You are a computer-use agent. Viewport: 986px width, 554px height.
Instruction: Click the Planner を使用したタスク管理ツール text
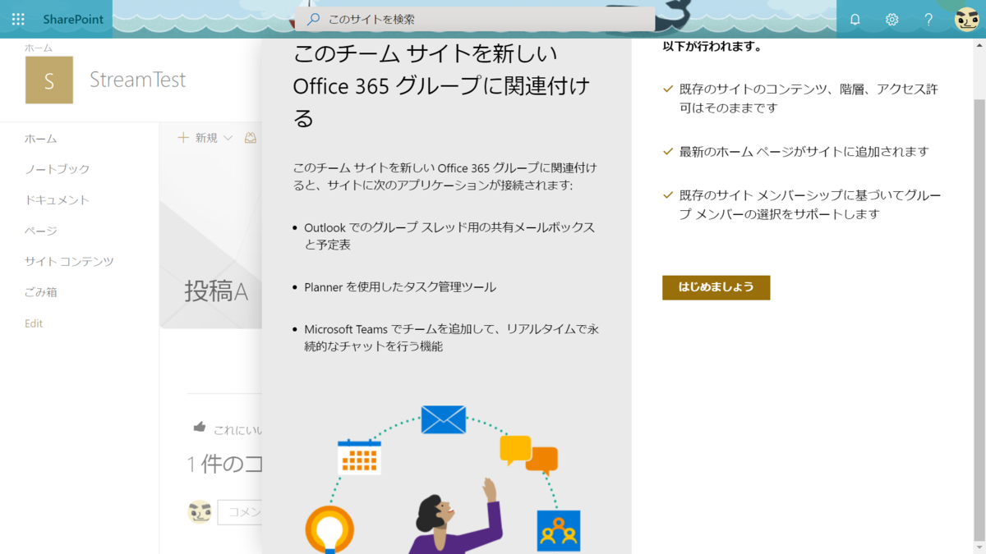400,287
